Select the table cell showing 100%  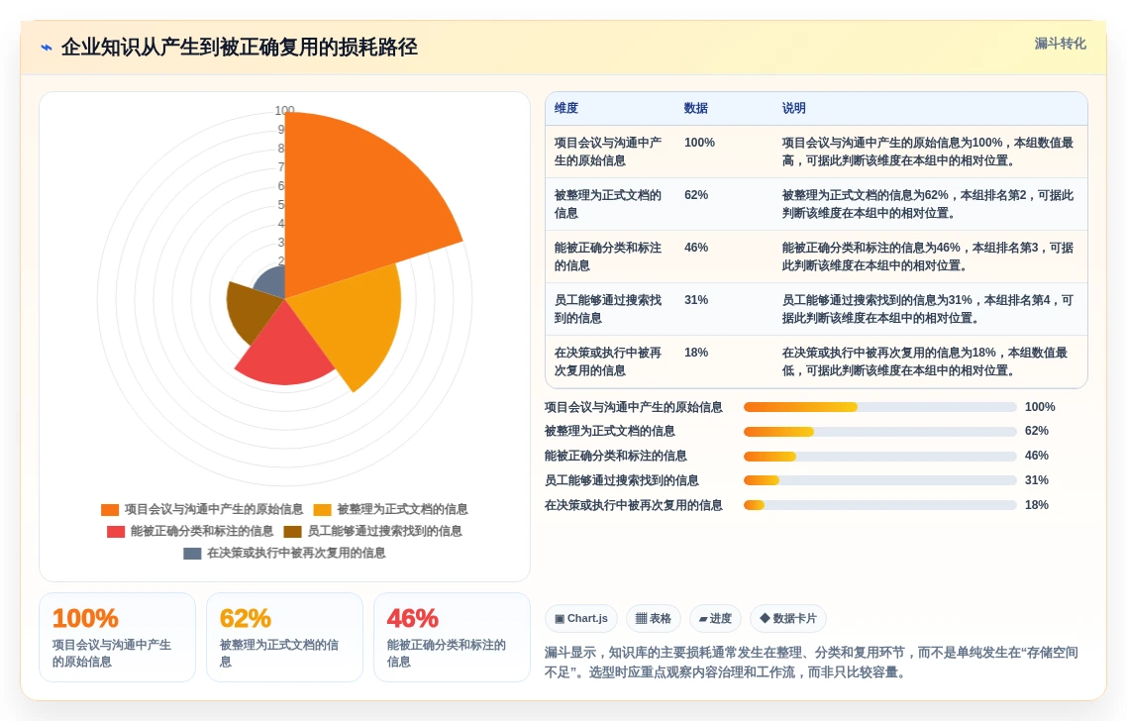point(699,143)
